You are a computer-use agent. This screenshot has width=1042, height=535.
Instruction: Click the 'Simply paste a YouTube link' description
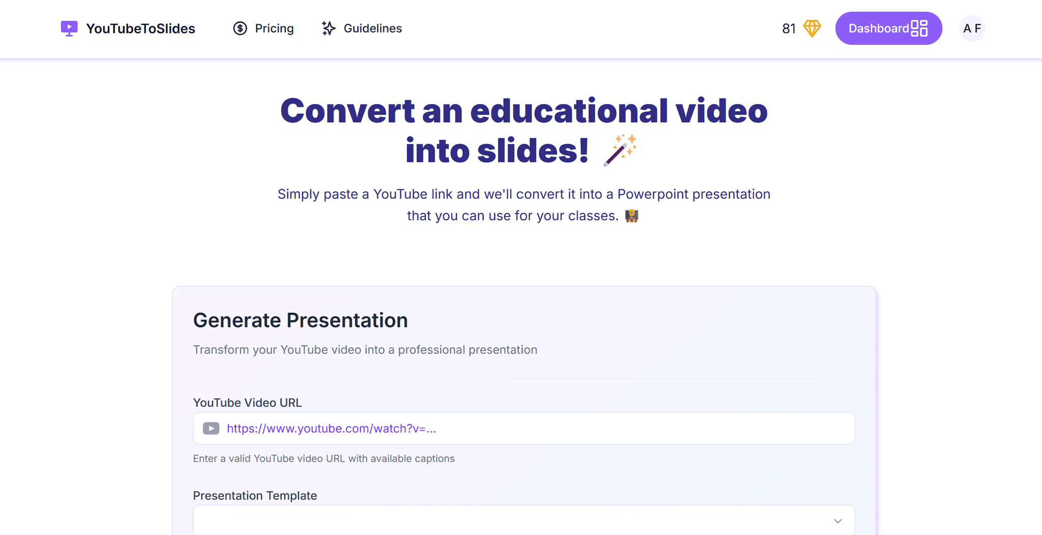point(524,205)
